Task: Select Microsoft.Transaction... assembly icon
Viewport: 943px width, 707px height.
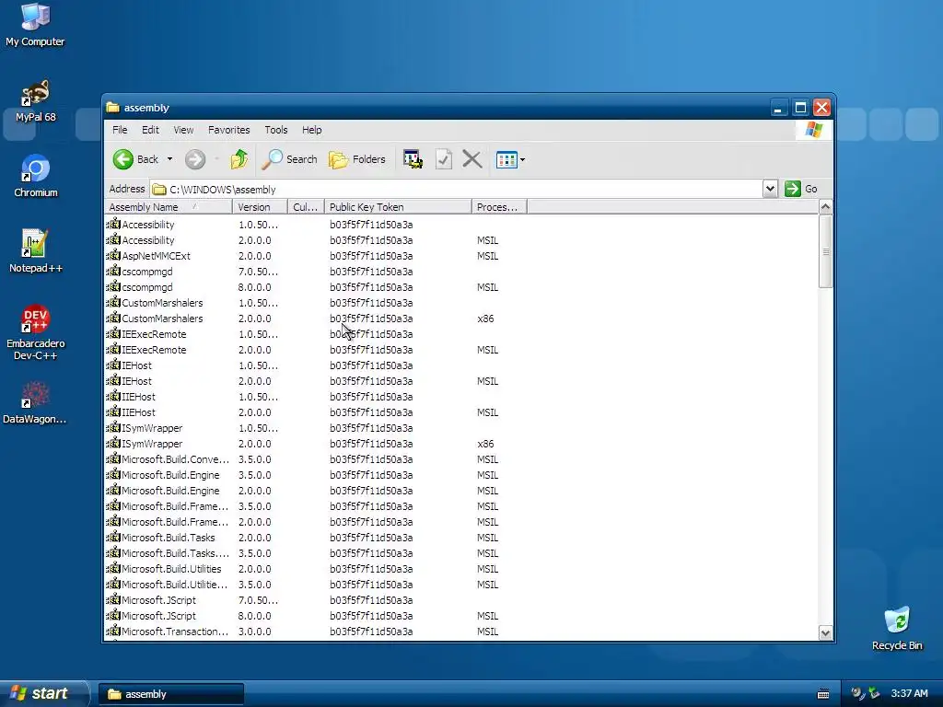Action: click(x=113, y=630)
